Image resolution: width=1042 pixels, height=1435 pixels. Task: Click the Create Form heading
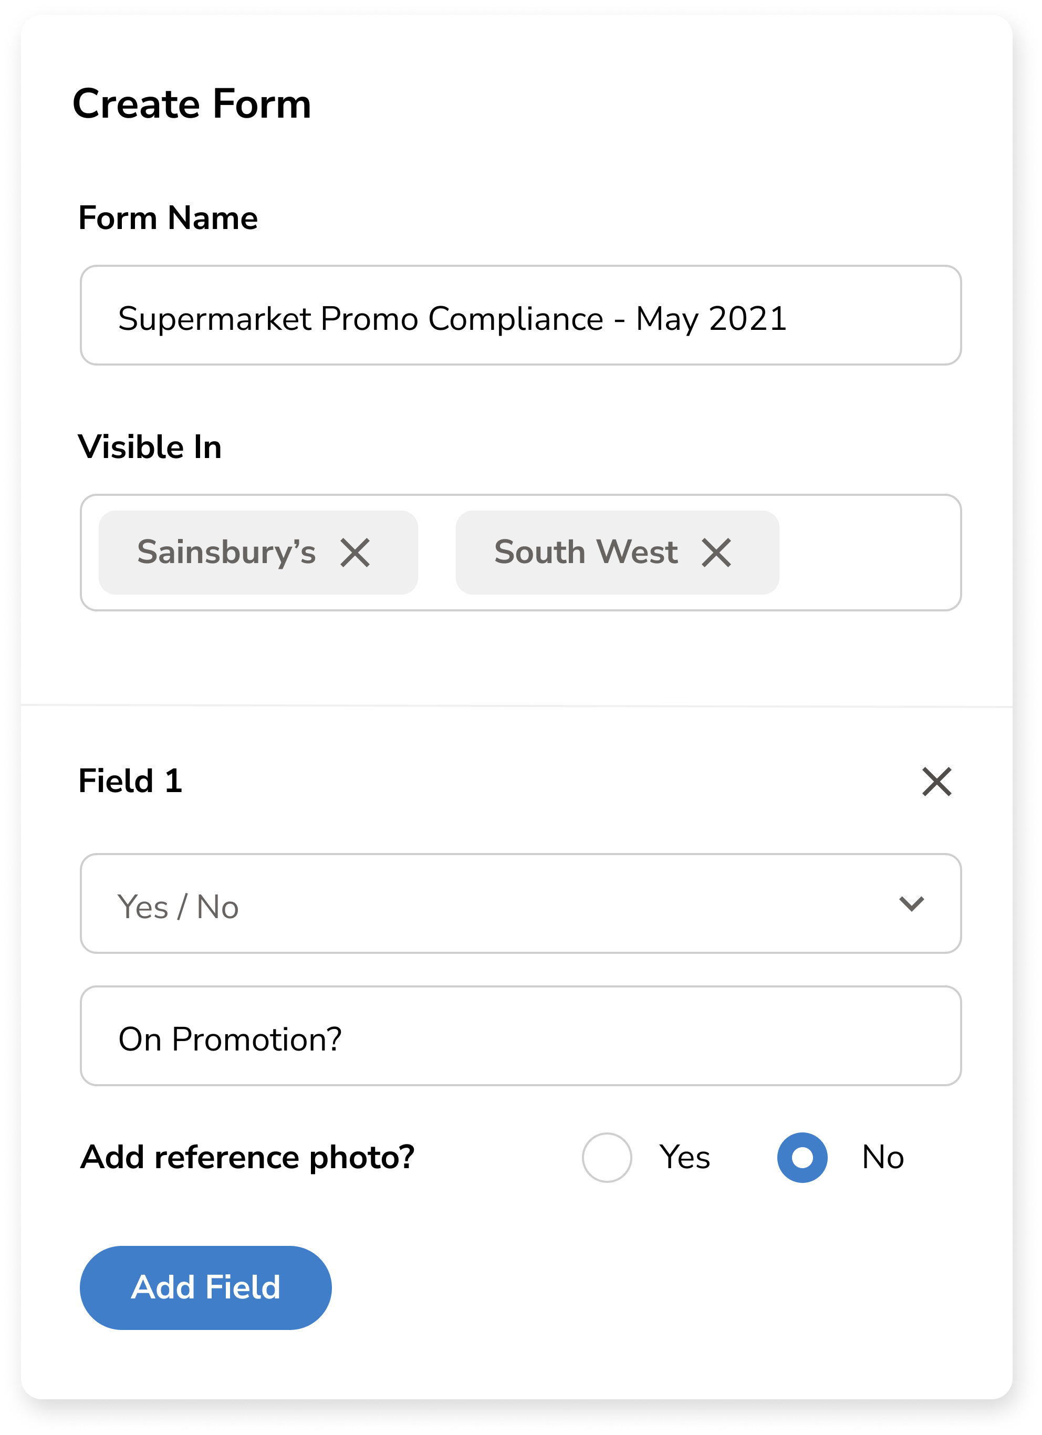pos(192,104)
